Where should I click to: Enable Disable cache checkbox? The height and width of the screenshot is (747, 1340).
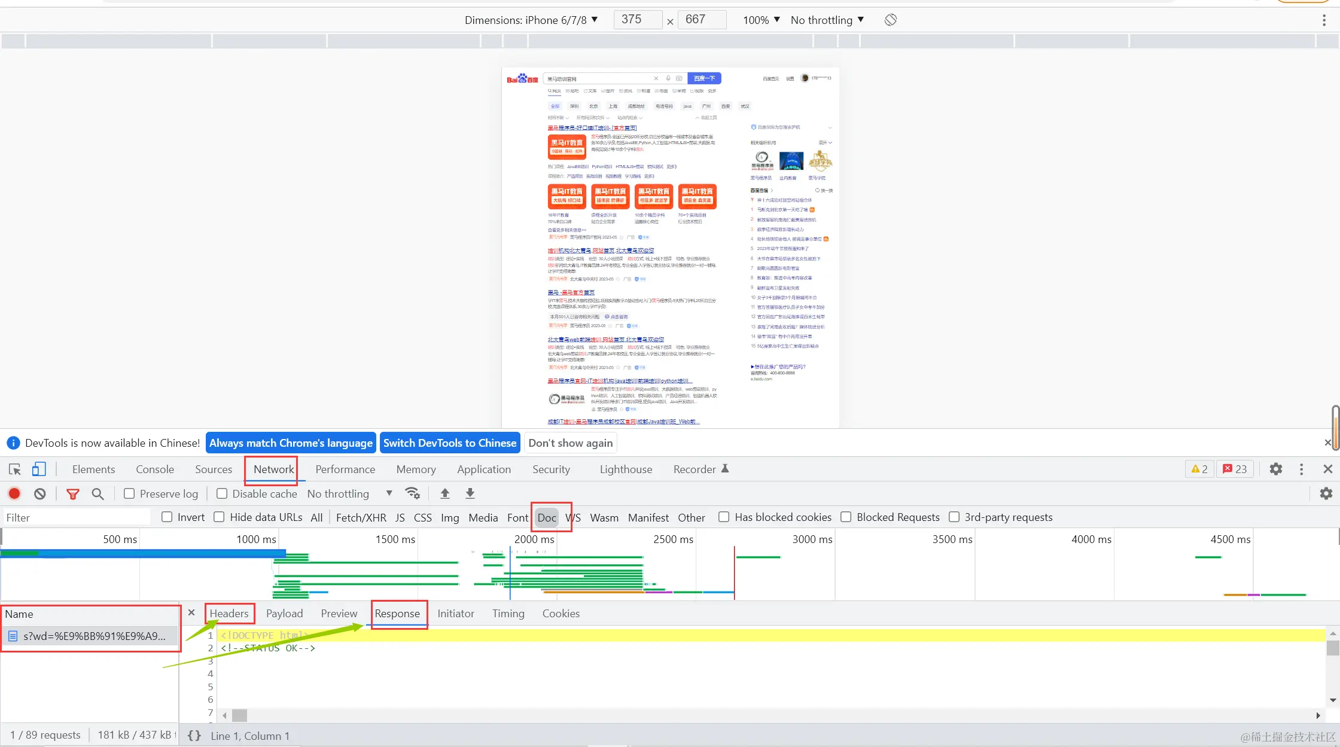222,493
